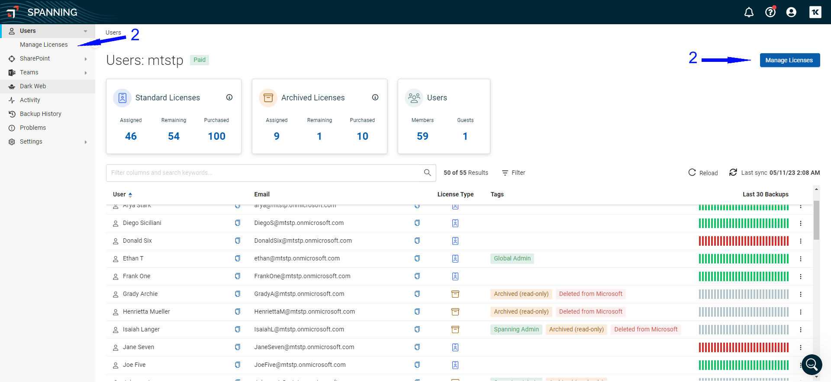Show Standard Licenses info tooltip

229,97
